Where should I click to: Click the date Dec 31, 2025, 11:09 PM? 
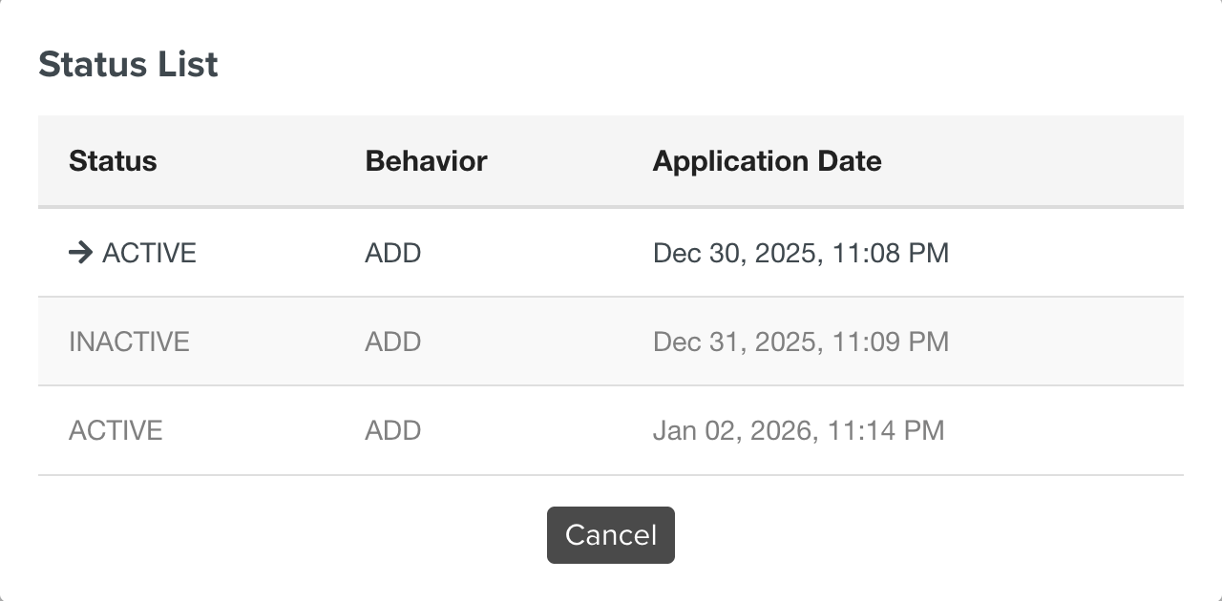coord(801,342)
